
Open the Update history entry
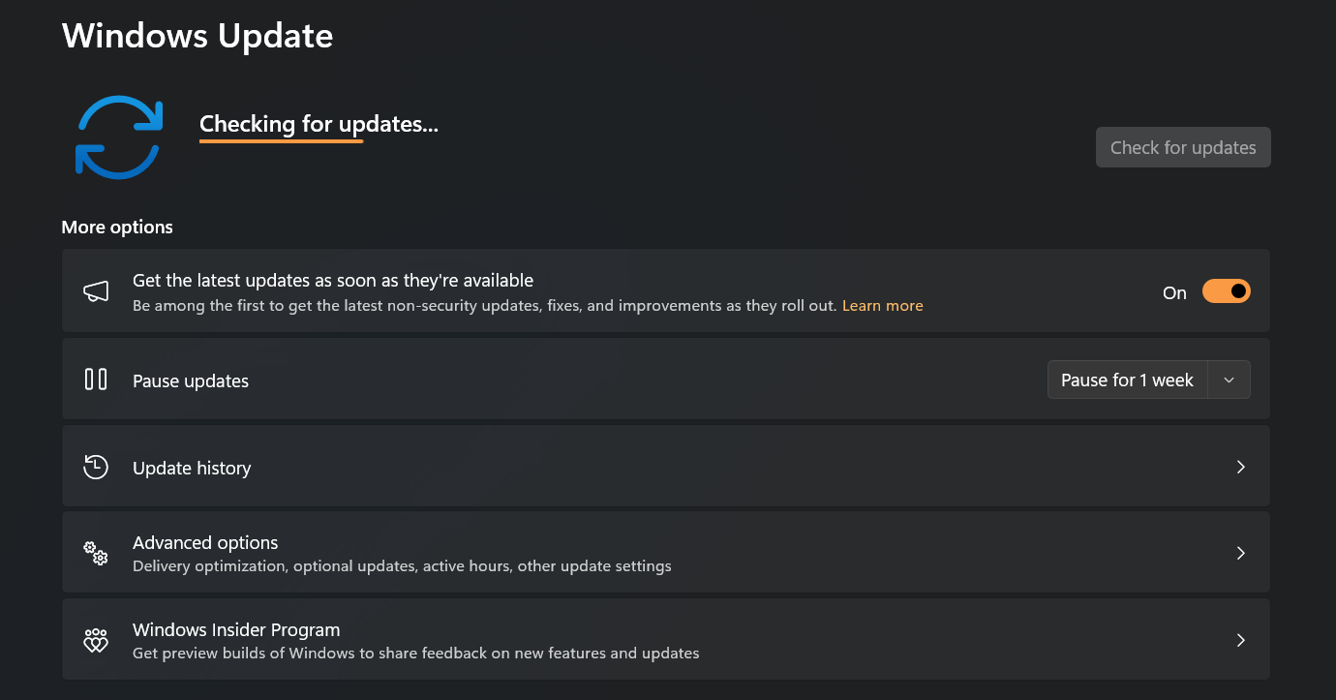tap(192, 468)
